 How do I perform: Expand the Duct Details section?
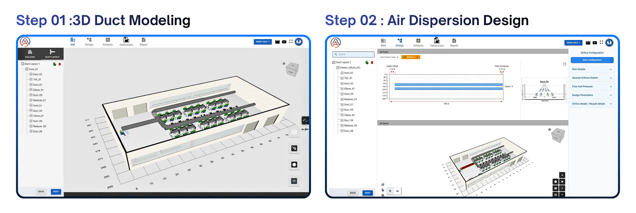pyautogui.click(x=592, y=69)
